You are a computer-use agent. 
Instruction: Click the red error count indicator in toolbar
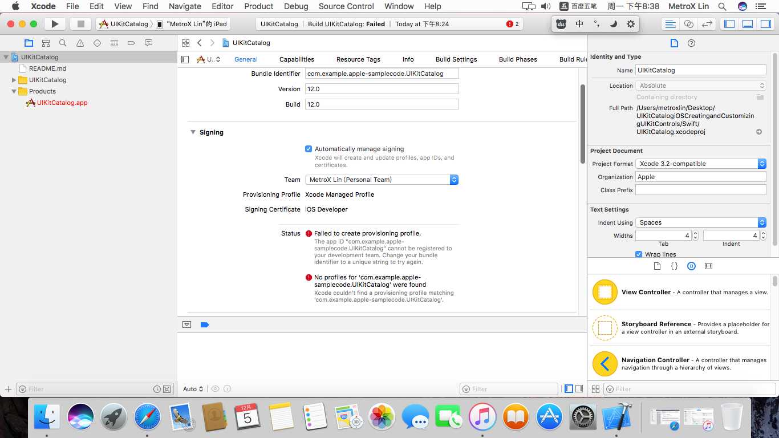pos(513,24)
